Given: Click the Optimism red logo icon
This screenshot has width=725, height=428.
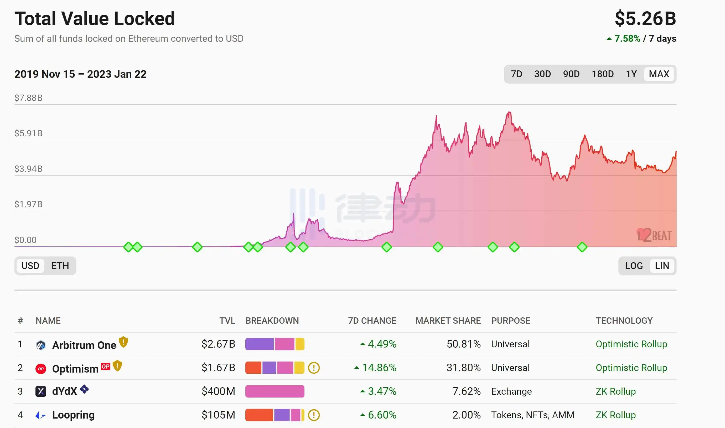Looking at the screenshot, I should point(41,369).
